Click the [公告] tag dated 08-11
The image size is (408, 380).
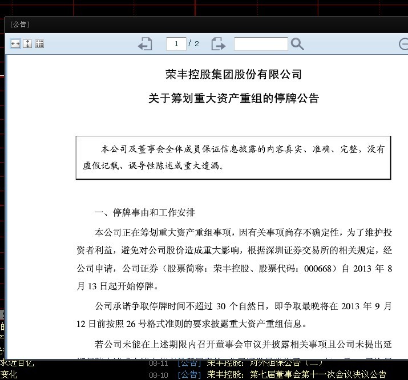click(x=188, y=363)
